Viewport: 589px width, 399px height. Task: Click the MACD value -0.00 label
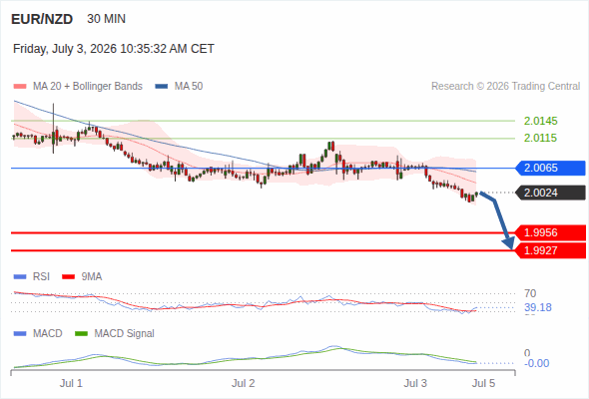[536, 363]
